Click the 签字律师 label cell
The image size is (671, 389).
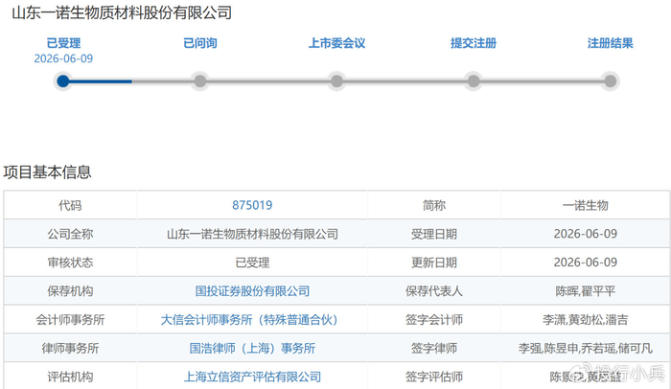pyautogui.click(x=434, y=349)
